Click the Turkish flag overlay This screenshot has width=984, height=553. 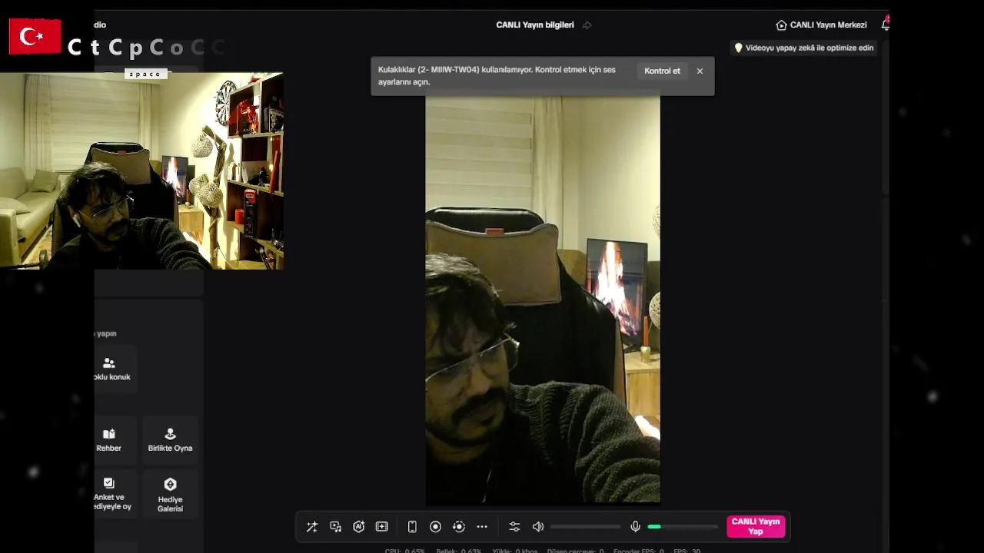tap(35, 36)
